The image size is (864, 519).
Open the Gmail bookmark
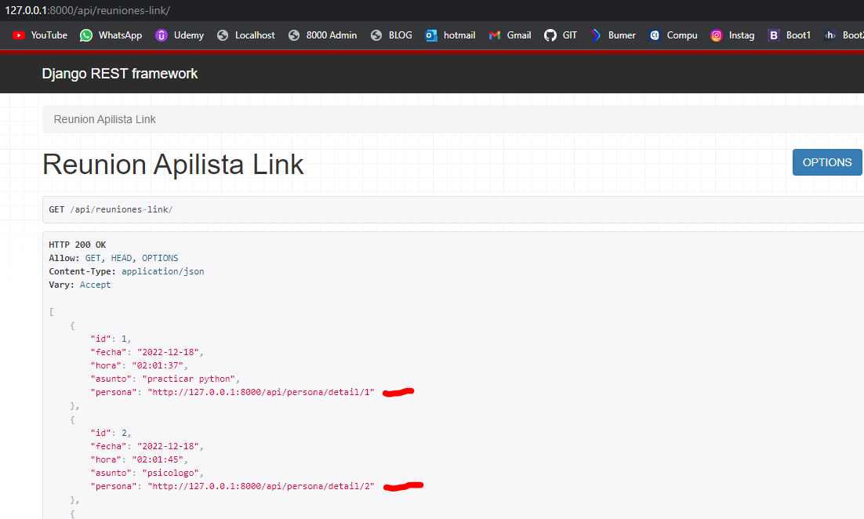pyautogui.click(x=510, y=35)
